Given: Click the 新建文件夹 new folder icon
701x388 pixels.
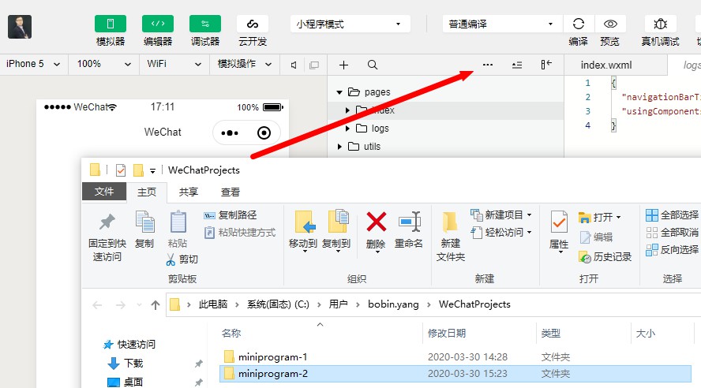Looking at the screenshot, I should click(450, 225).
